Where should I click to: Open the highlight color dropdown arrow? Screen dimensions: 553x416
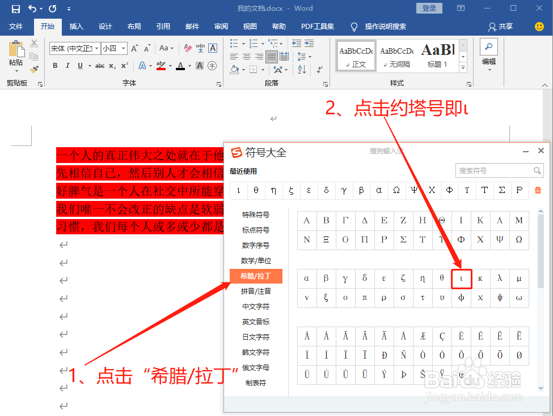170,66
